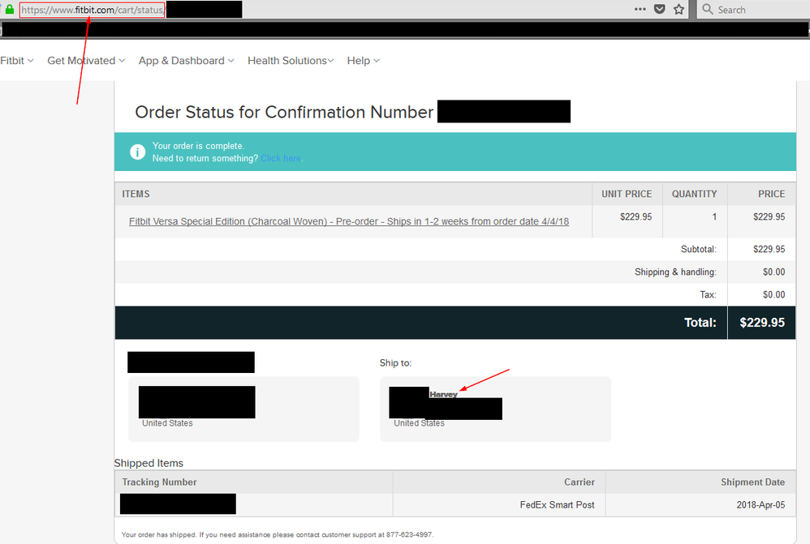Focus the browser Search field
The height and width of the screenshot is (544, 810).
pyautogui.click(x=754, y=9)
